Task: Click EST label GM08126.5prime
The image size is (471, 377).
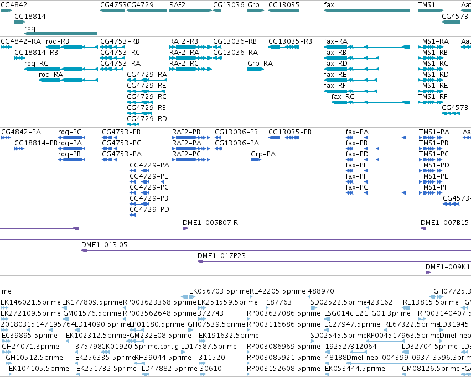Action: click(431, 369)
